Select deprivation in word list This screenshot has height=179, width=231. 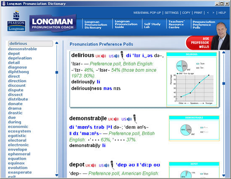click(x=20, y=58)
